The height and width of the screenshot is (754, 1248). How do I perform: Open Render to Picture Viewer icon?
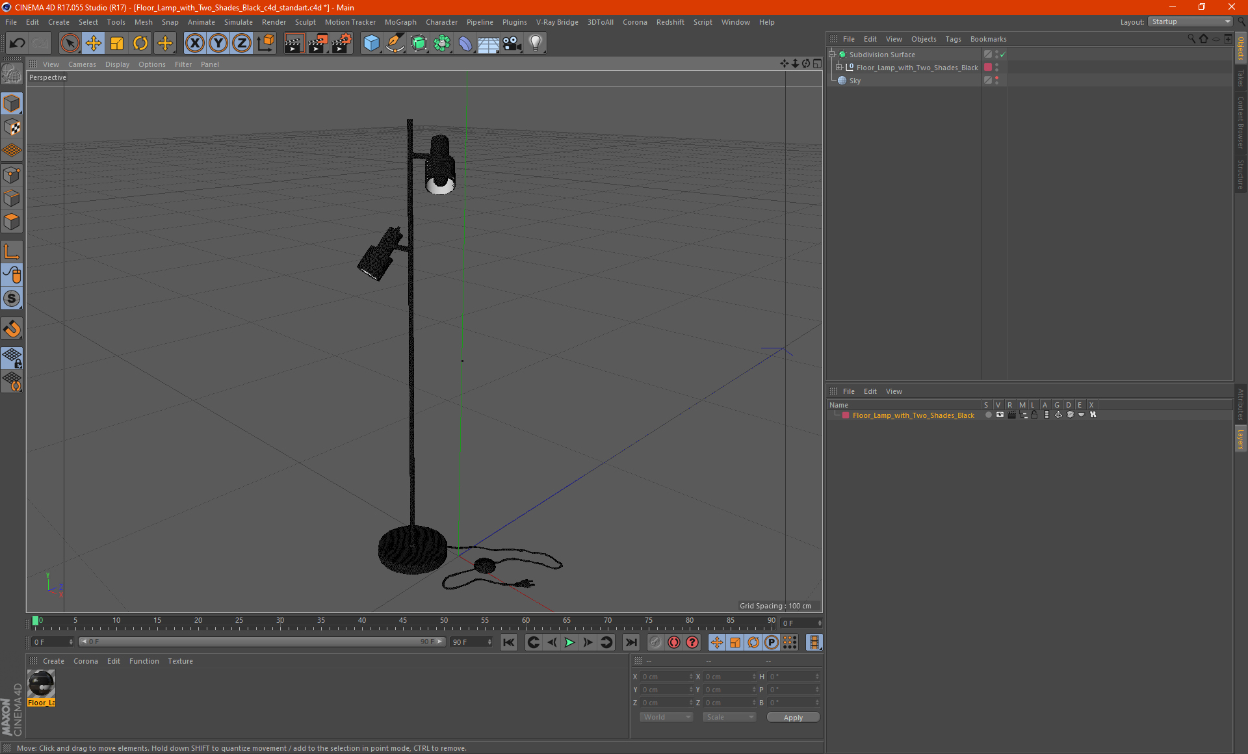317,44
